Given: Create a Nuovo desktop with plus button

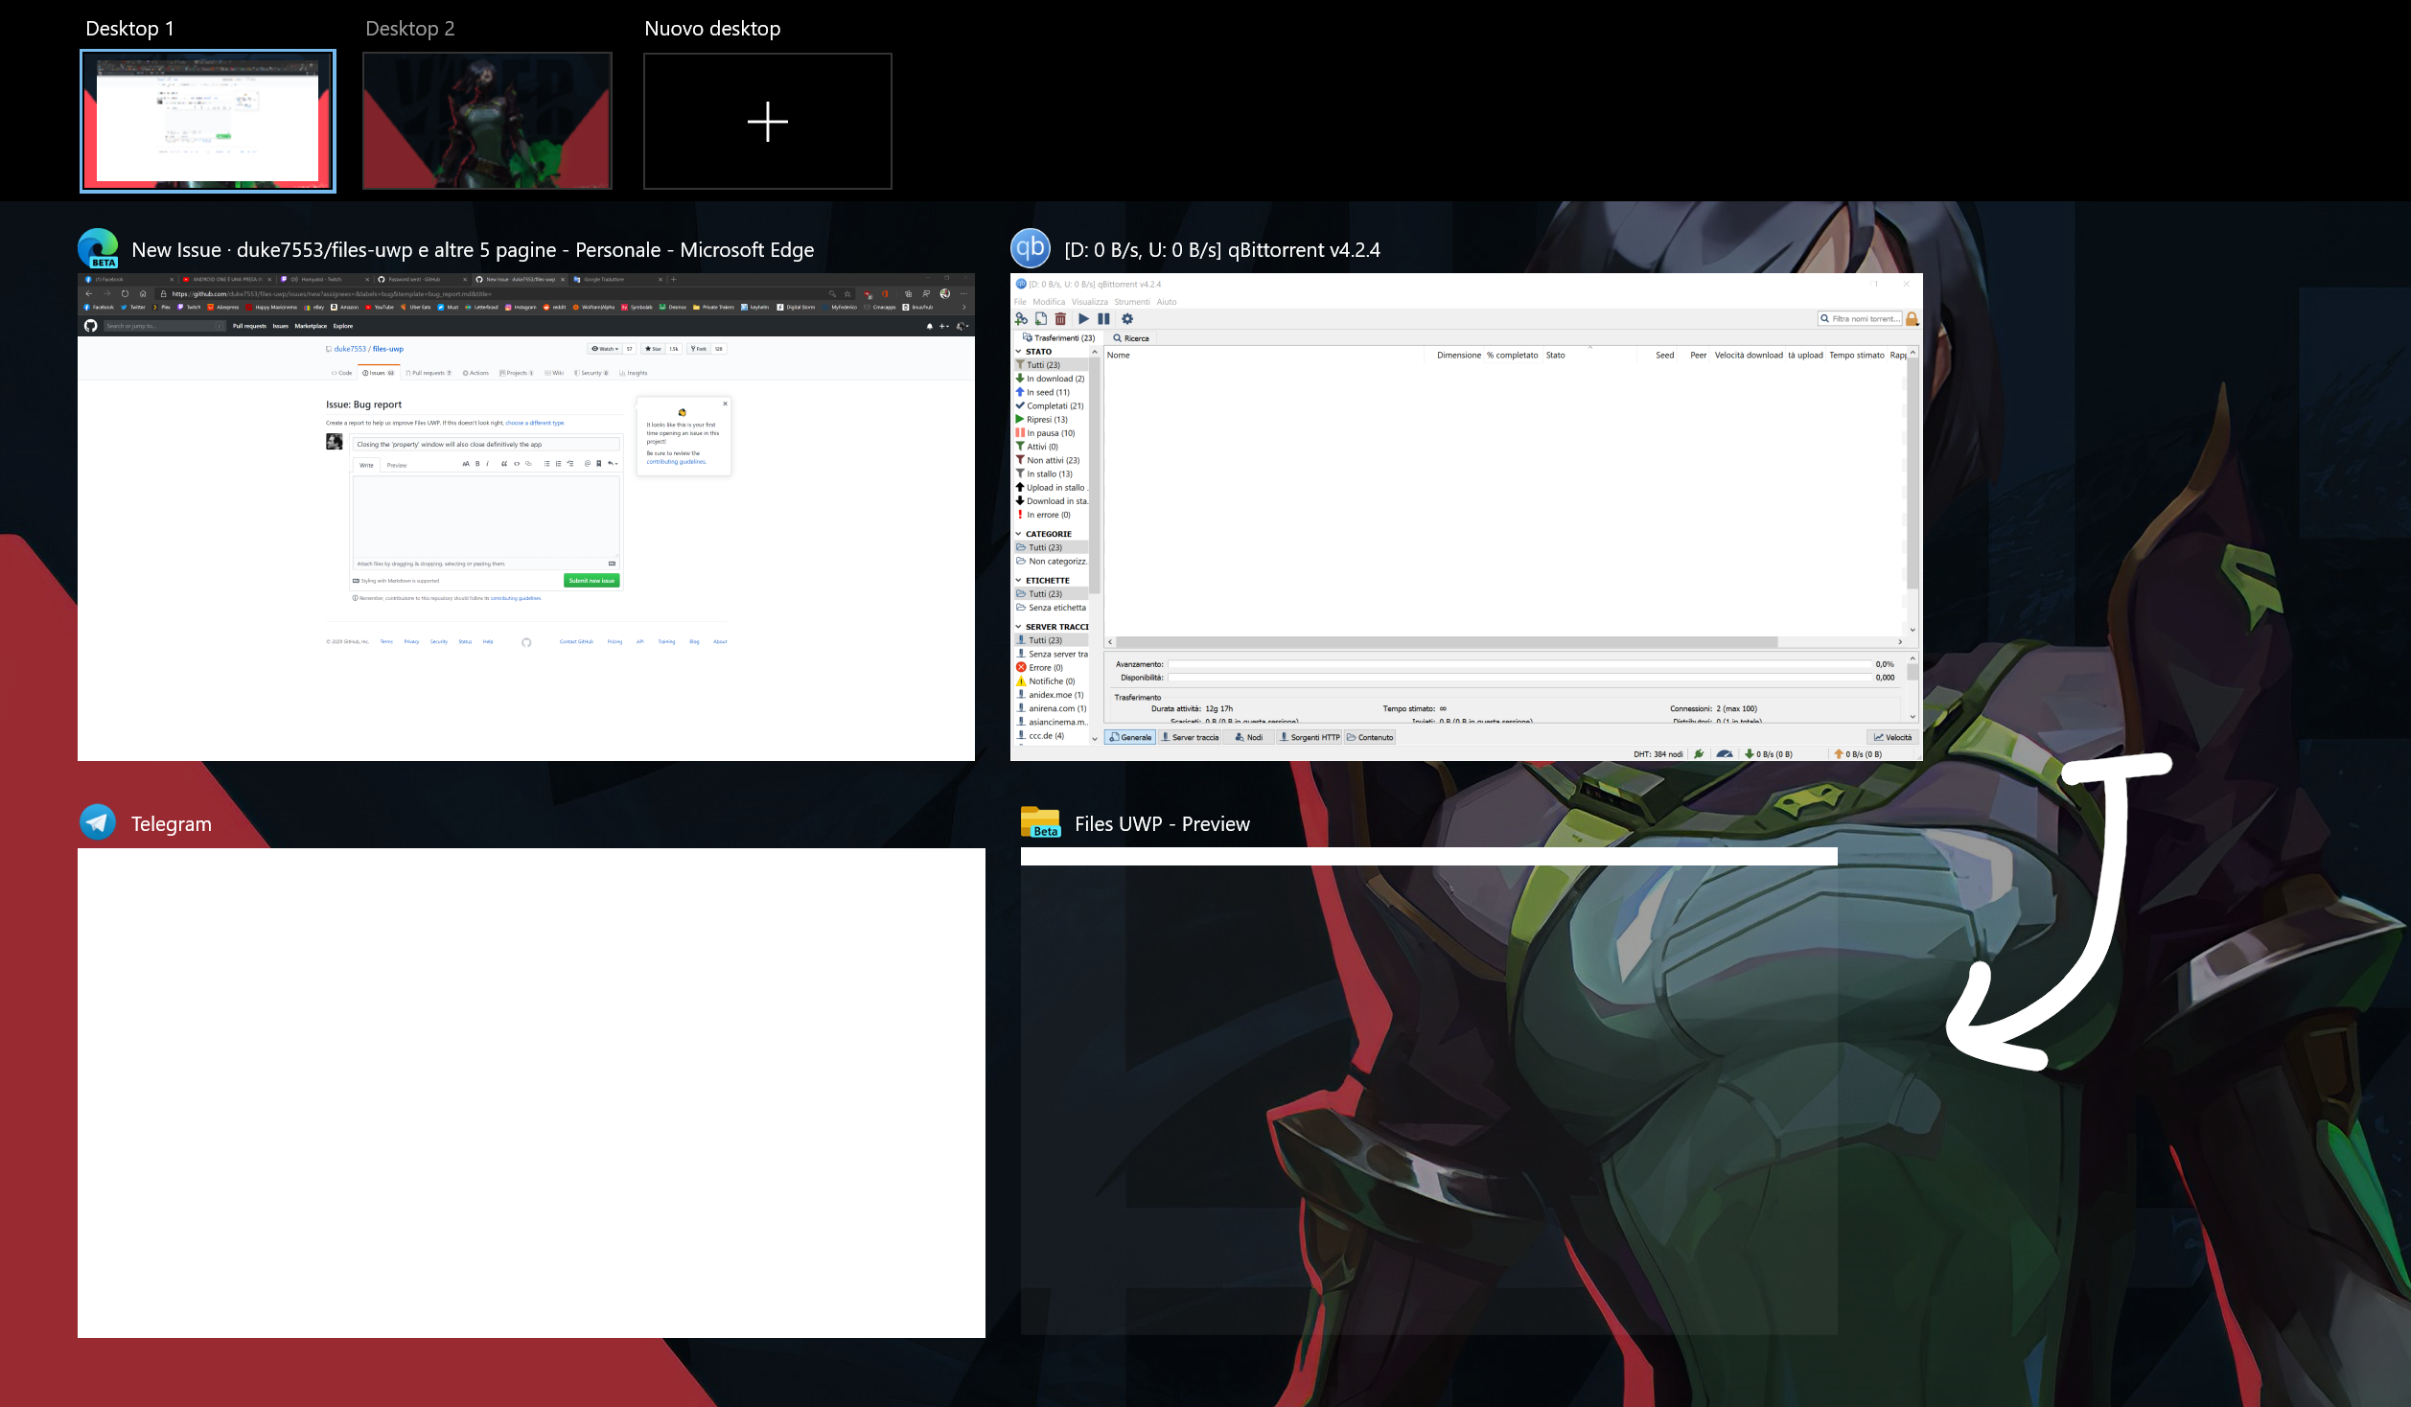Looking at the screenshot, I should pyautogui.click(x=767, y=122).
